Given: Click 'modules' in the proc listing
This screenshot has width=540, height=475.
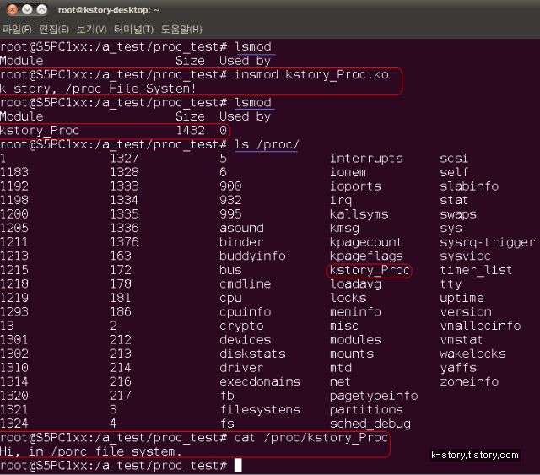Looking at the screenshot, I should pyautogui.click(x=355, y=340).
